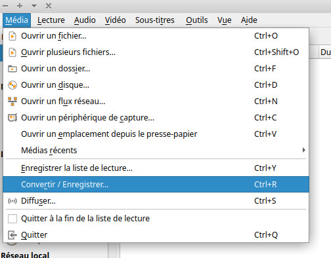Click the network icon for Ouvrir un flux réseau
Viewport: 331px width, 258px height.
[x=12, y=101]
